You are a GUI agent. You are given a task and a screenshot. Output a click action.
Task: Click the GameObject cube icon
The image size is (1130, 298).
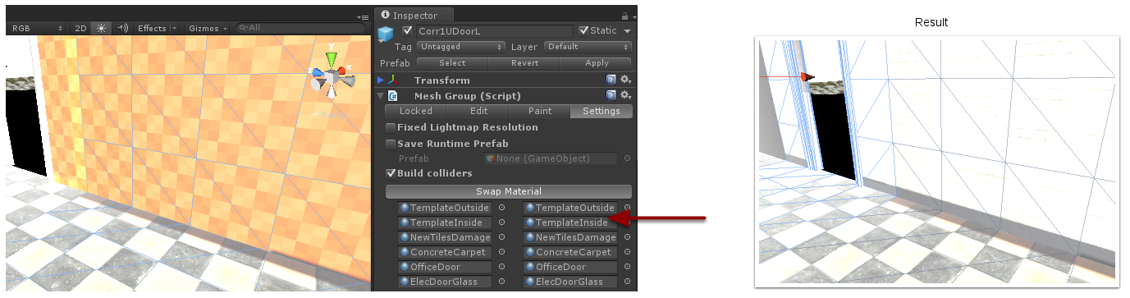[387, 34]
